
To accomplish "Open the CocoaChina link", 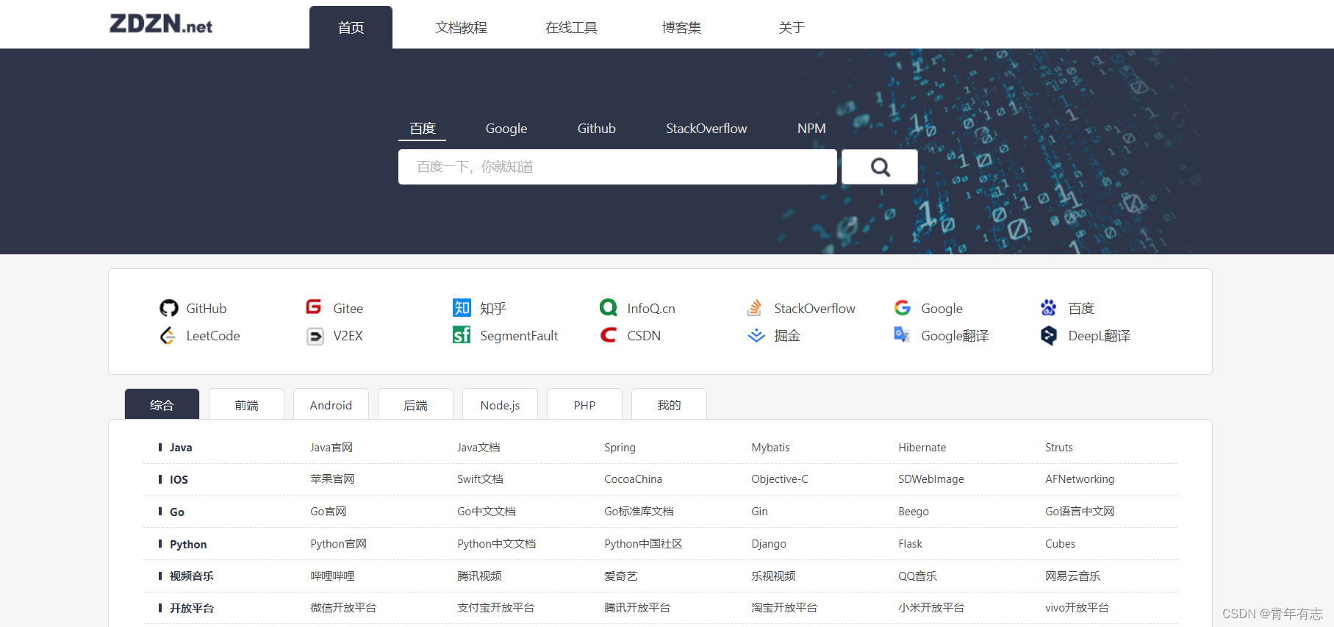I will tap(633, 479).
